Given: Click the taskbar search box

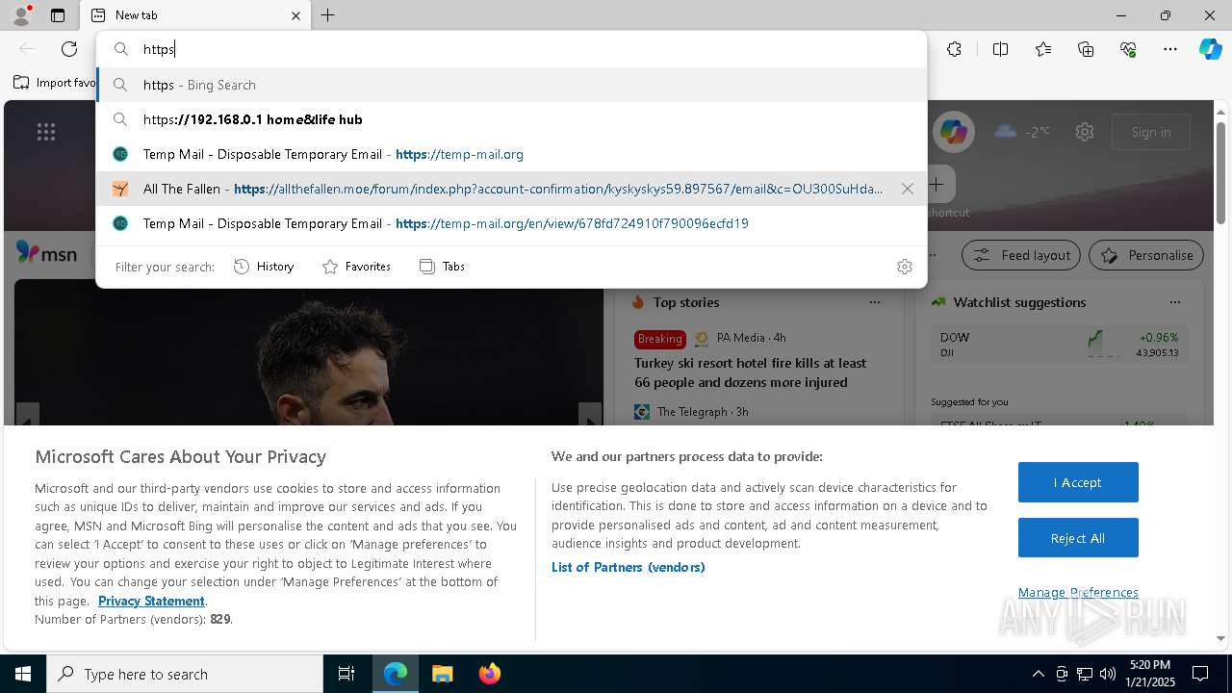Looking at the screenshot, I should (x=185, y=674).
